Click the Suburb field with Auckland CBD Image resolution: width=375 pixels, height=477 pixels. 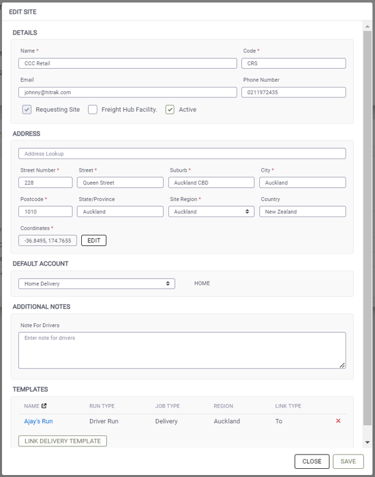(211, 182)
